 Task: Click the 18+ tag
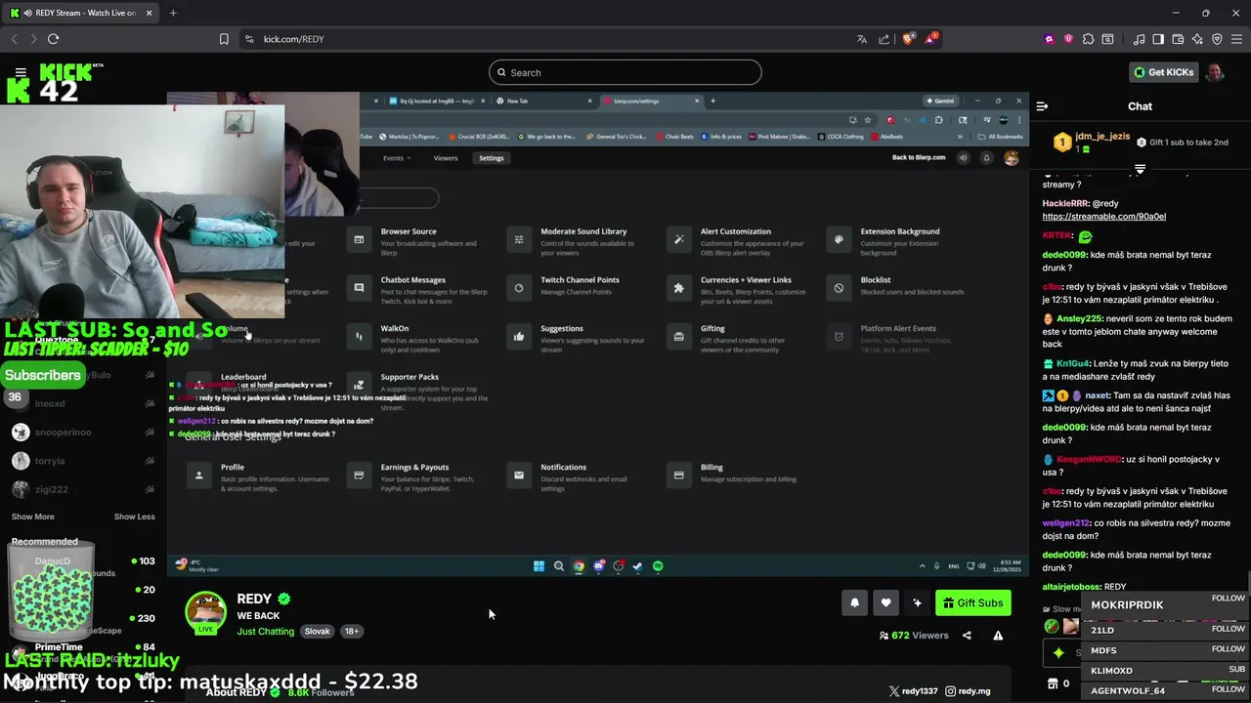352,632
